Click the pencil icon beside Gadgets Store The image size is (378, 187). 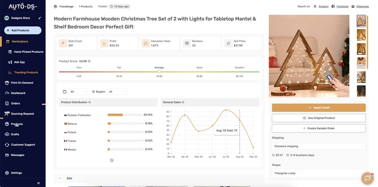[40, 18]
